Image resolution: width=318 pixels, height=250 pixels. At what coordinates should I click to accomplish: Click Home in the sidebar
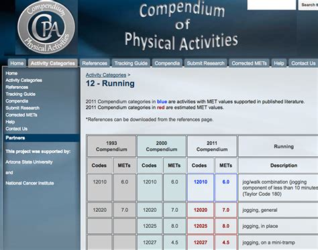tap(11, 73)
